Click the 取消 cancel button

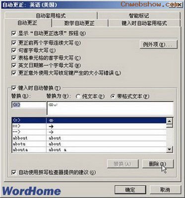pyautogui.click(x=166, y=190)
